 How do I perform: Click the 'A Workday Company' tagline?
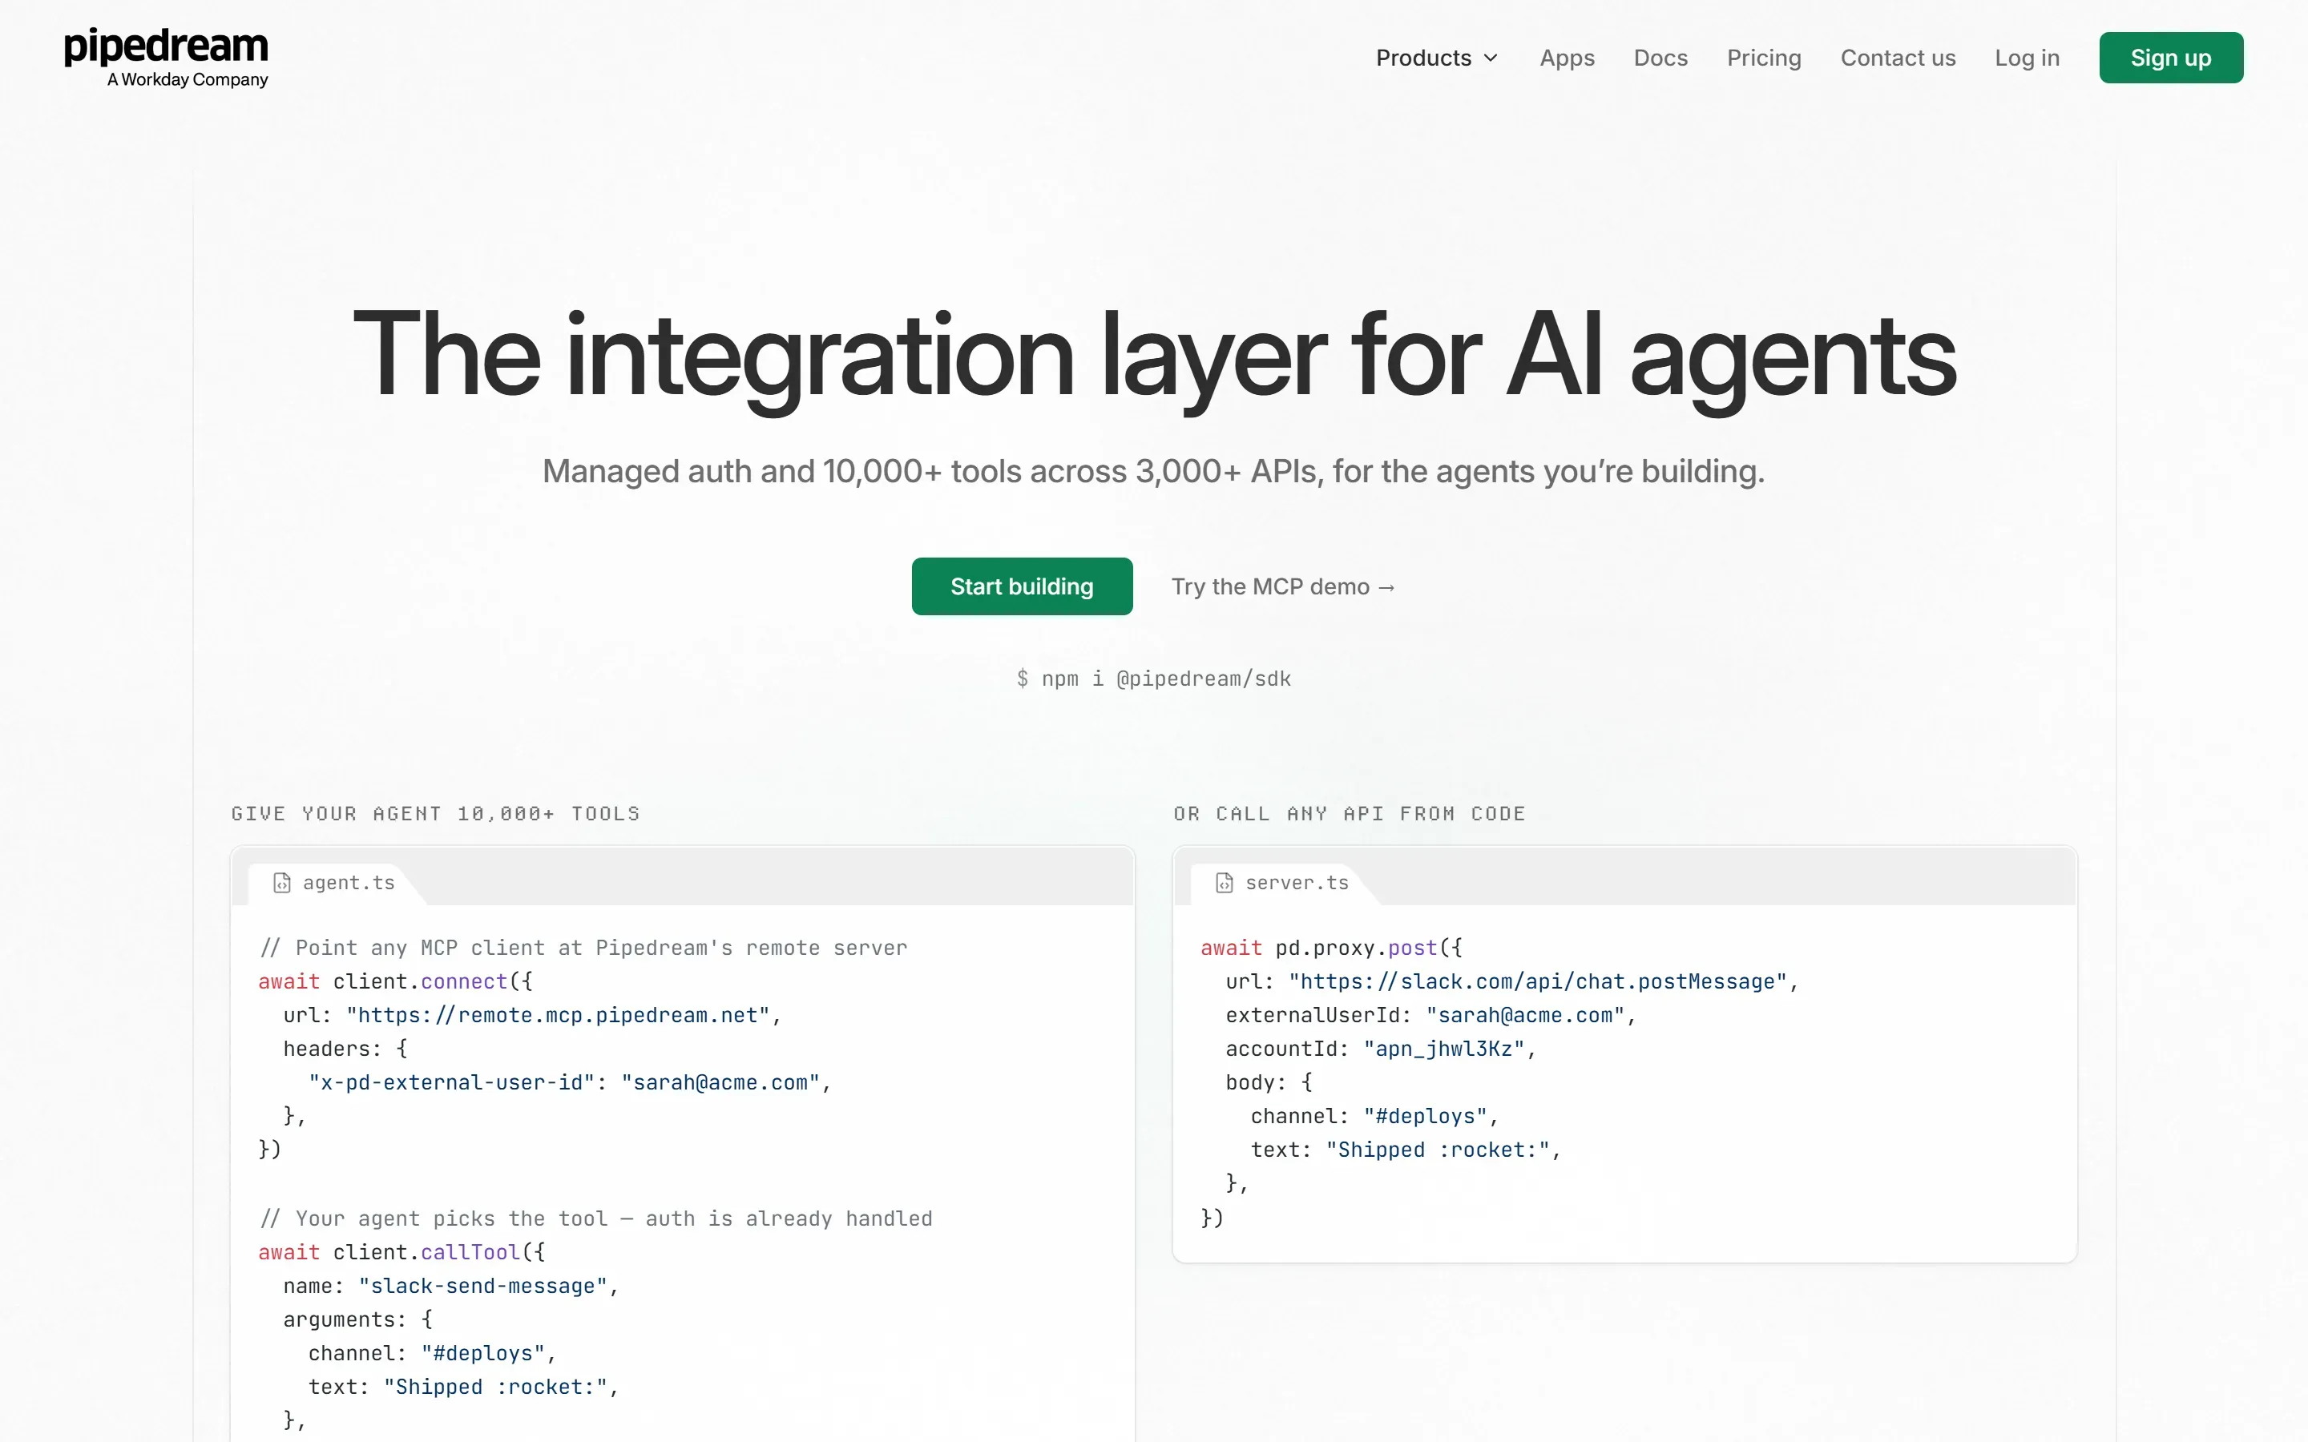(187, 80)
